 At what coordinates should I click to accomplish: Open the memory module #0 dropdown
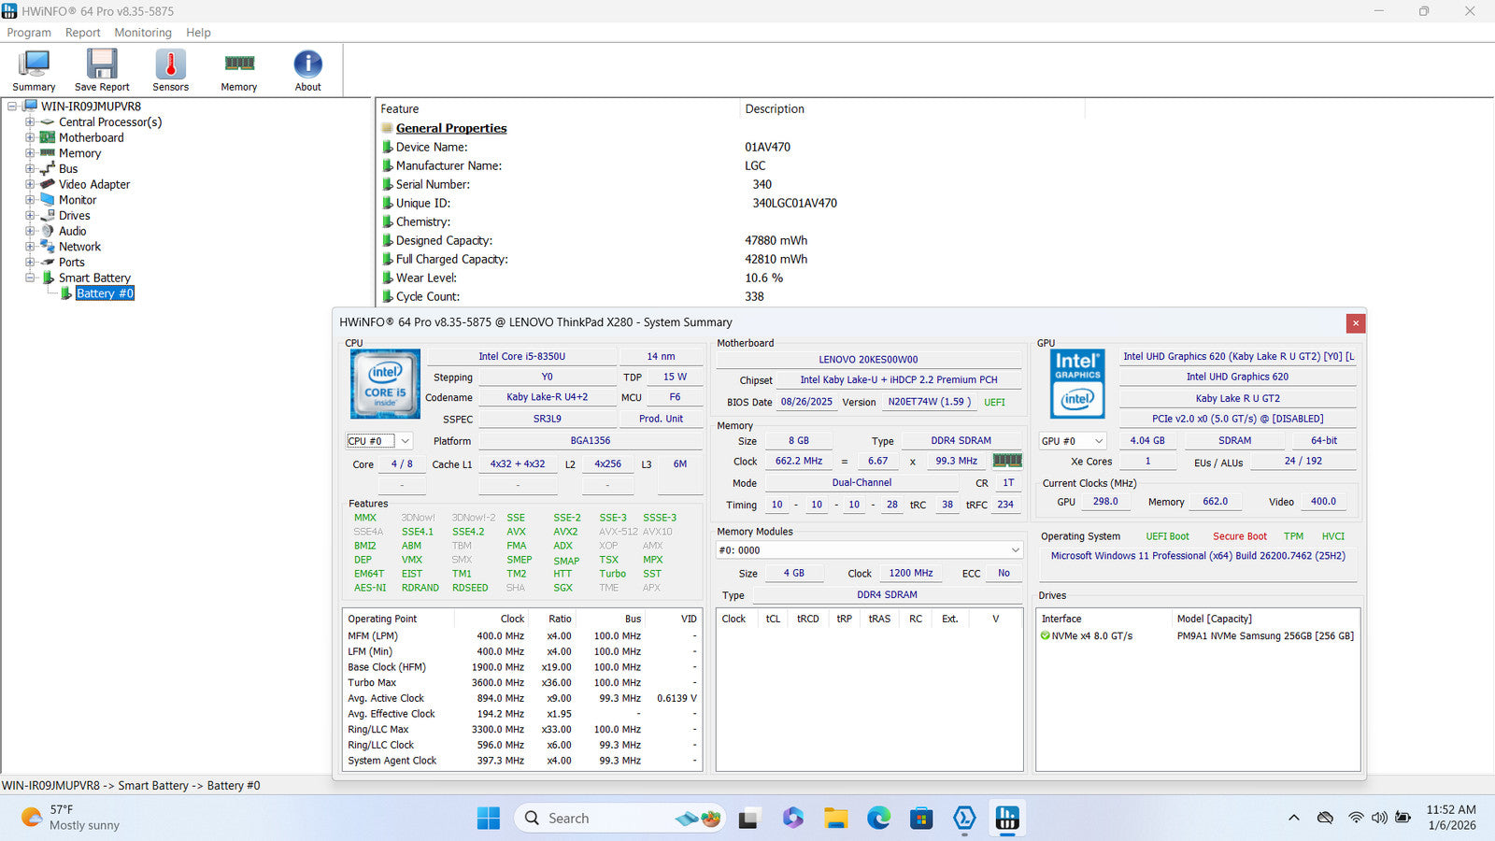coord(1015,550)
